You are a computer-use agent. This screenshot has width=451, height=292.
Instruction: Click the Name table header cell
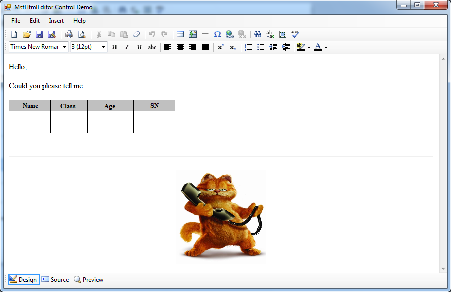[x=30, y=106]
